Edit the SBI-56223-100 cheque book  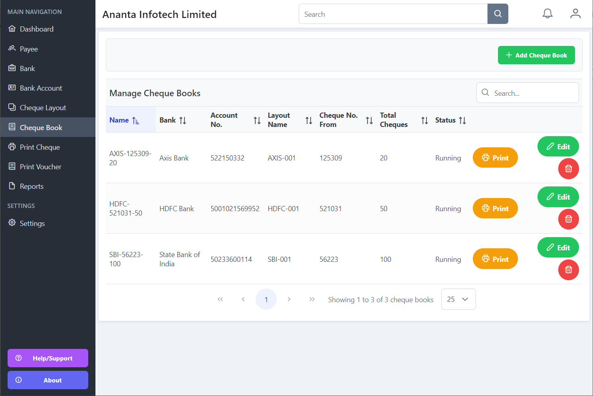[558, 247]
